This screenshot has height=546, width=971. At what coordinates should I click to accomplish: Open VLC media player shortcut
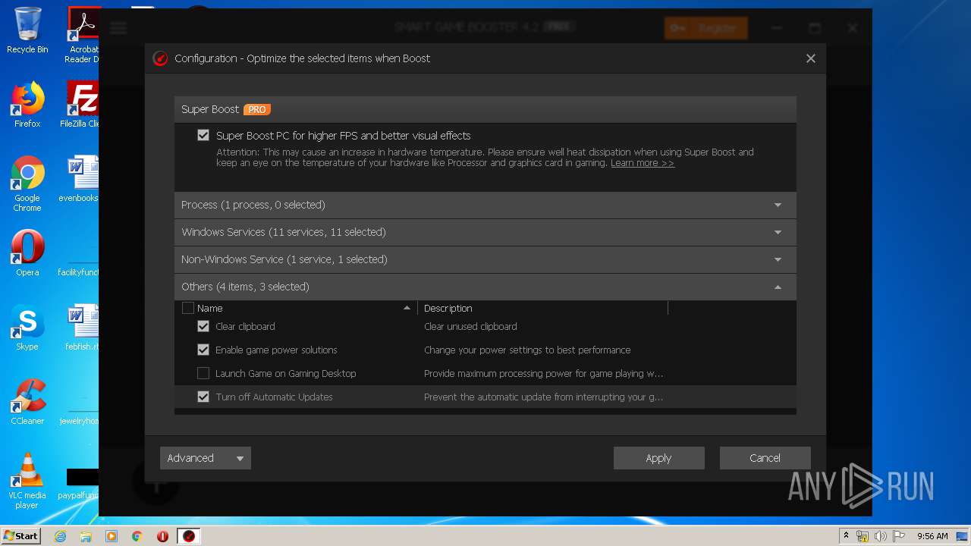tap(27, 481)
